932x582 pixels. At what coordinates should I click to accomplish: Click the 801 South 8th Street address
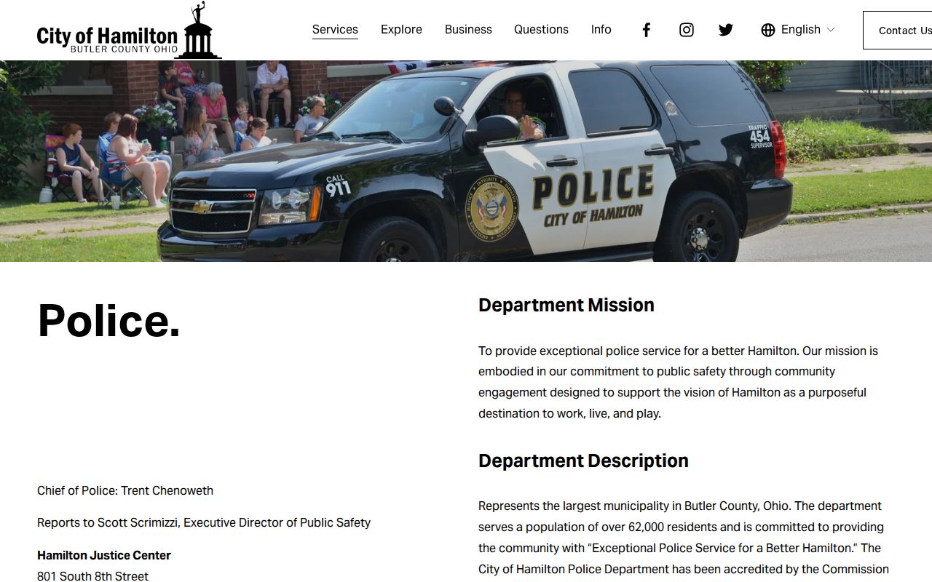[92, 576]
